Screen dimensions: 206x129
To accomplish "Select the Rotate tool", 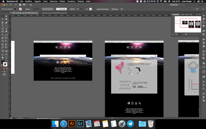I will pos(3,35).
